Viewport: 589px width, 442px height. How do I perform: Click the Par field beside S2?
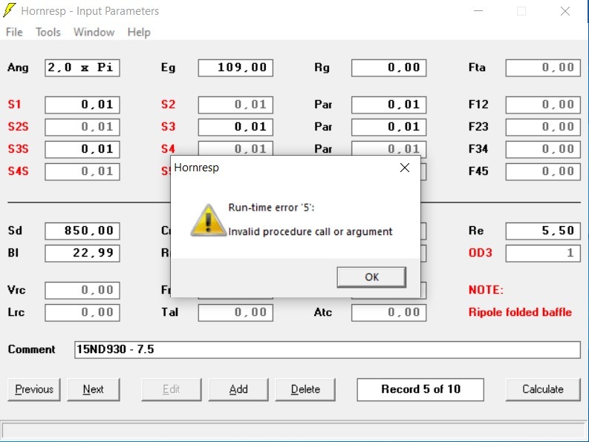(x=388, y=105)
